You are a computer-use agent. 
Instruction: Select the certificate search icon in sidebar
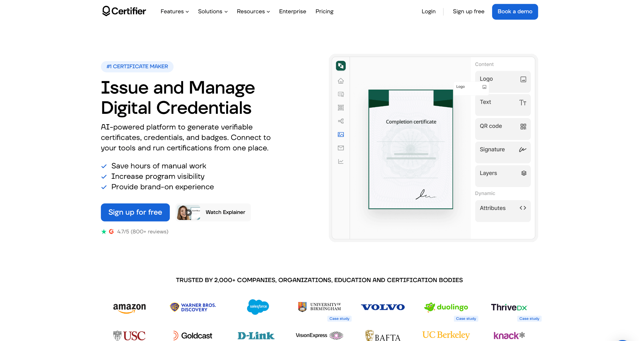[x=341, y=94]
